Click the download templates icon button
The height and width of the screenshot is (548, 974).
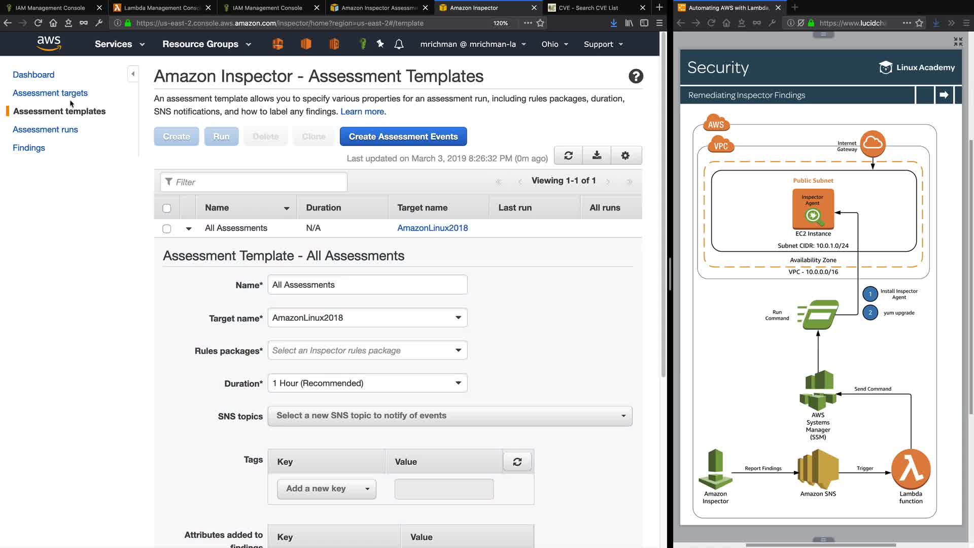597,156
